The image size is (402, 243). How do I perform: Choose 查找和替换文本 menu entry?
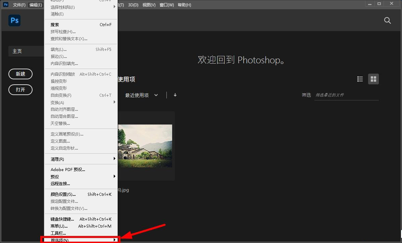click(81, 38)
